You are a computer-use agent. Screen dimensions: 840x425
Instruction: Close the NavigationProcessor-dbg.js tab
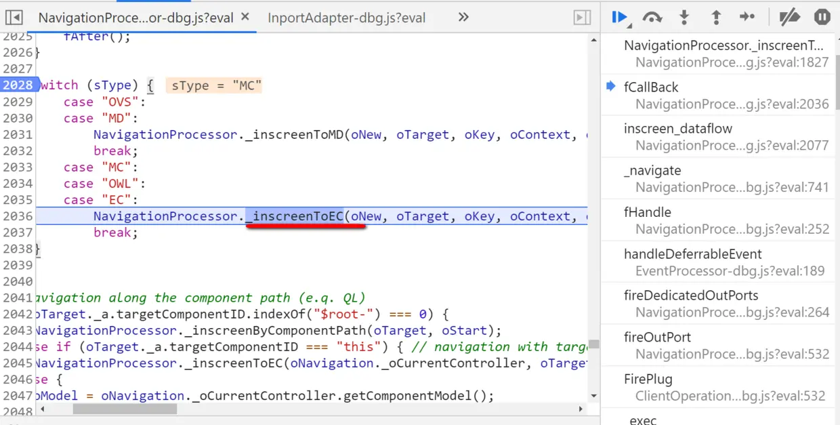pos(245,17)
